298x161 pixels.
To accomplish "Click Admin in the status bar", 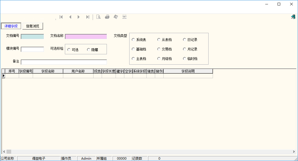I will pyautogui.click(x=86, y=159).
